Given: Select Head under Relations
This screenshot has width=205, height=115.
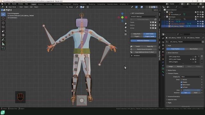Looking at the screenshot, I should tap(196, 93).
